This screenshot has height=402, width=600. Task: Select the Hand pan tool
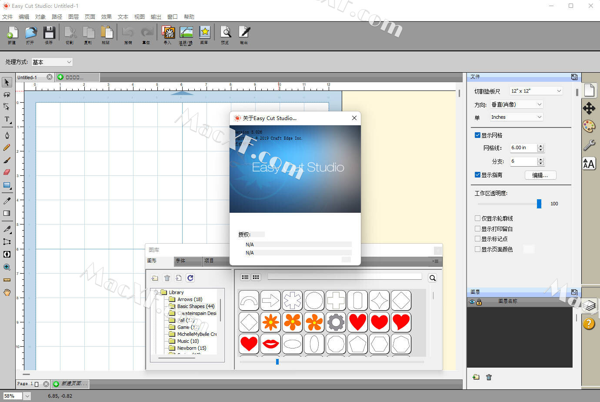[7, 292]
